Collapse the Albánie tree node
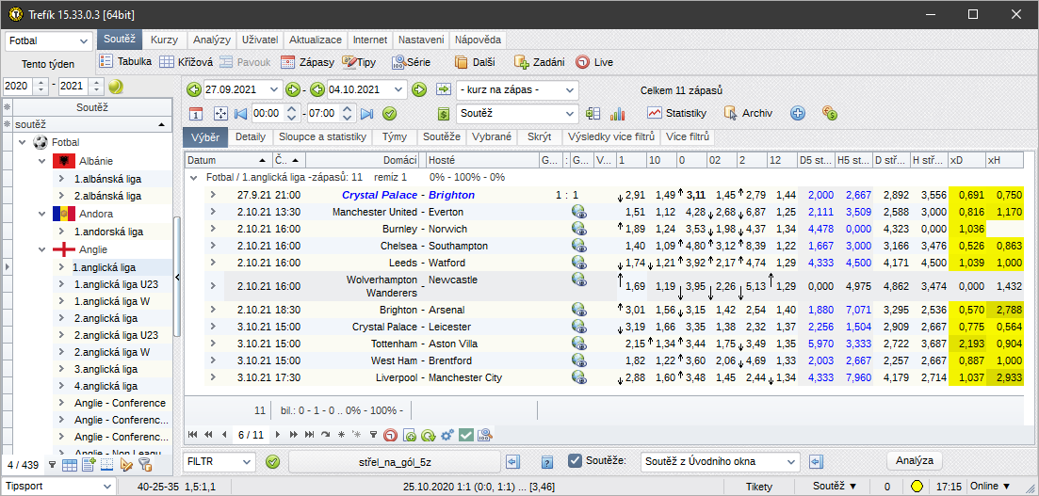 (x=41, y=161)
